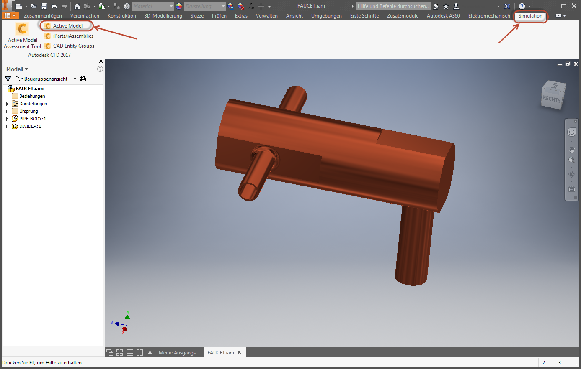The image size is (581, 369).
Task: Open the Umgebungen ribbon tab
Action: tap(326, 16)
